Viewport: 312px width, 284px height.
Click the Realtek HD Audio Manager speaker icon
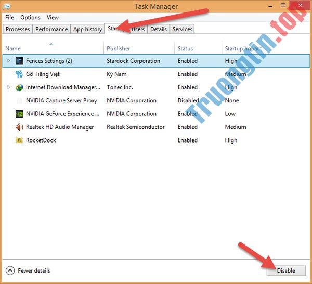pos(19,127)
